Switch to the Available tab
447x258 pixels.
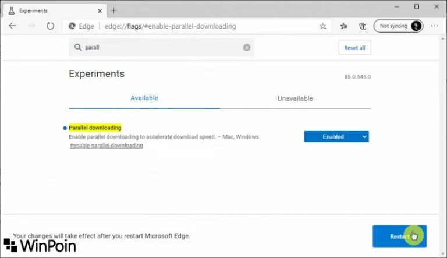point(144,98)
